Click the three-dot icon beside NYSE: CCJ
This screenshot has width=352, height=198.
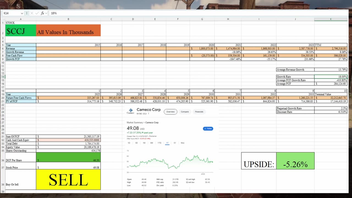coord(148,114)
